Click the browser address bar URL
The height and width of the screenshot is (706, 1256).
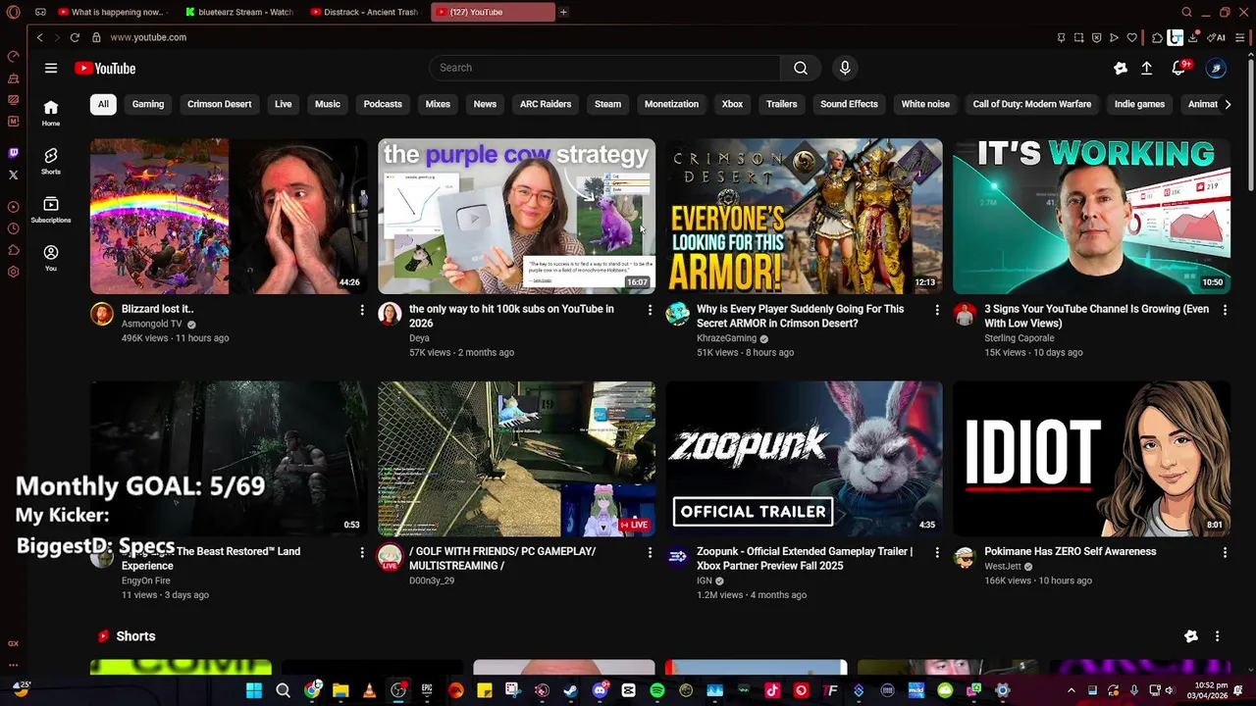[x=148, y=37]
